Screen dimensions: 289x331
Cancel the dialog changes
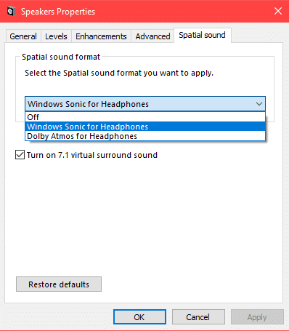point(198,317)
